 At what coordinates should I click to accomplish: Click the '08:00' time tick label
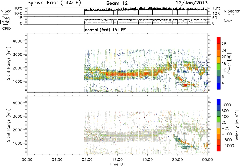87,160
